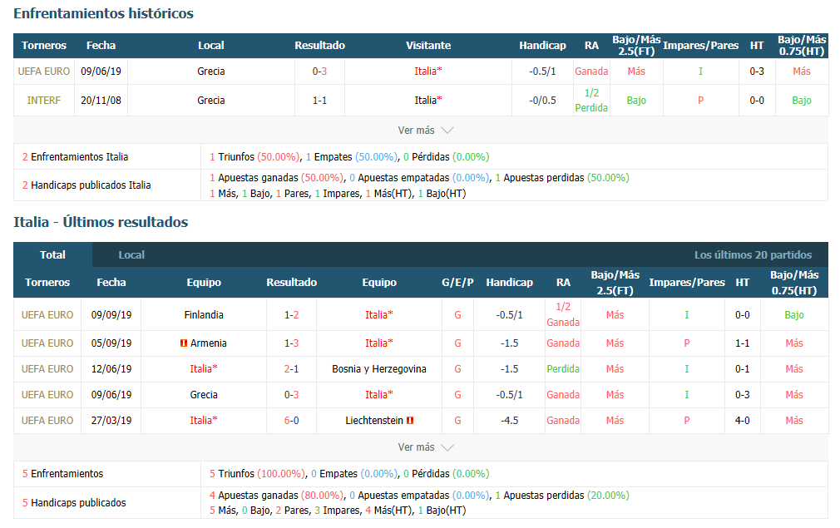Click handicap -4.5 in Liechtenstein row
Viewport: 840px width, 528px height.
click(510, 421)
